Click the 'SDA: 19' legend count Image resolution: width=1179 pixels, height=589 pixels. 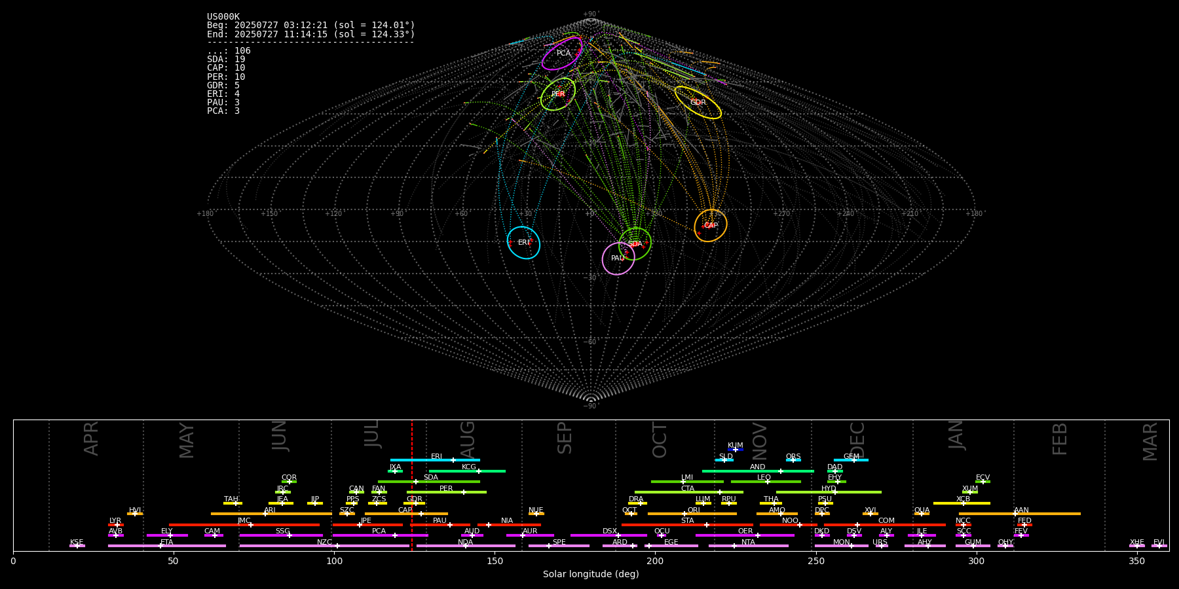click(226, 60)
